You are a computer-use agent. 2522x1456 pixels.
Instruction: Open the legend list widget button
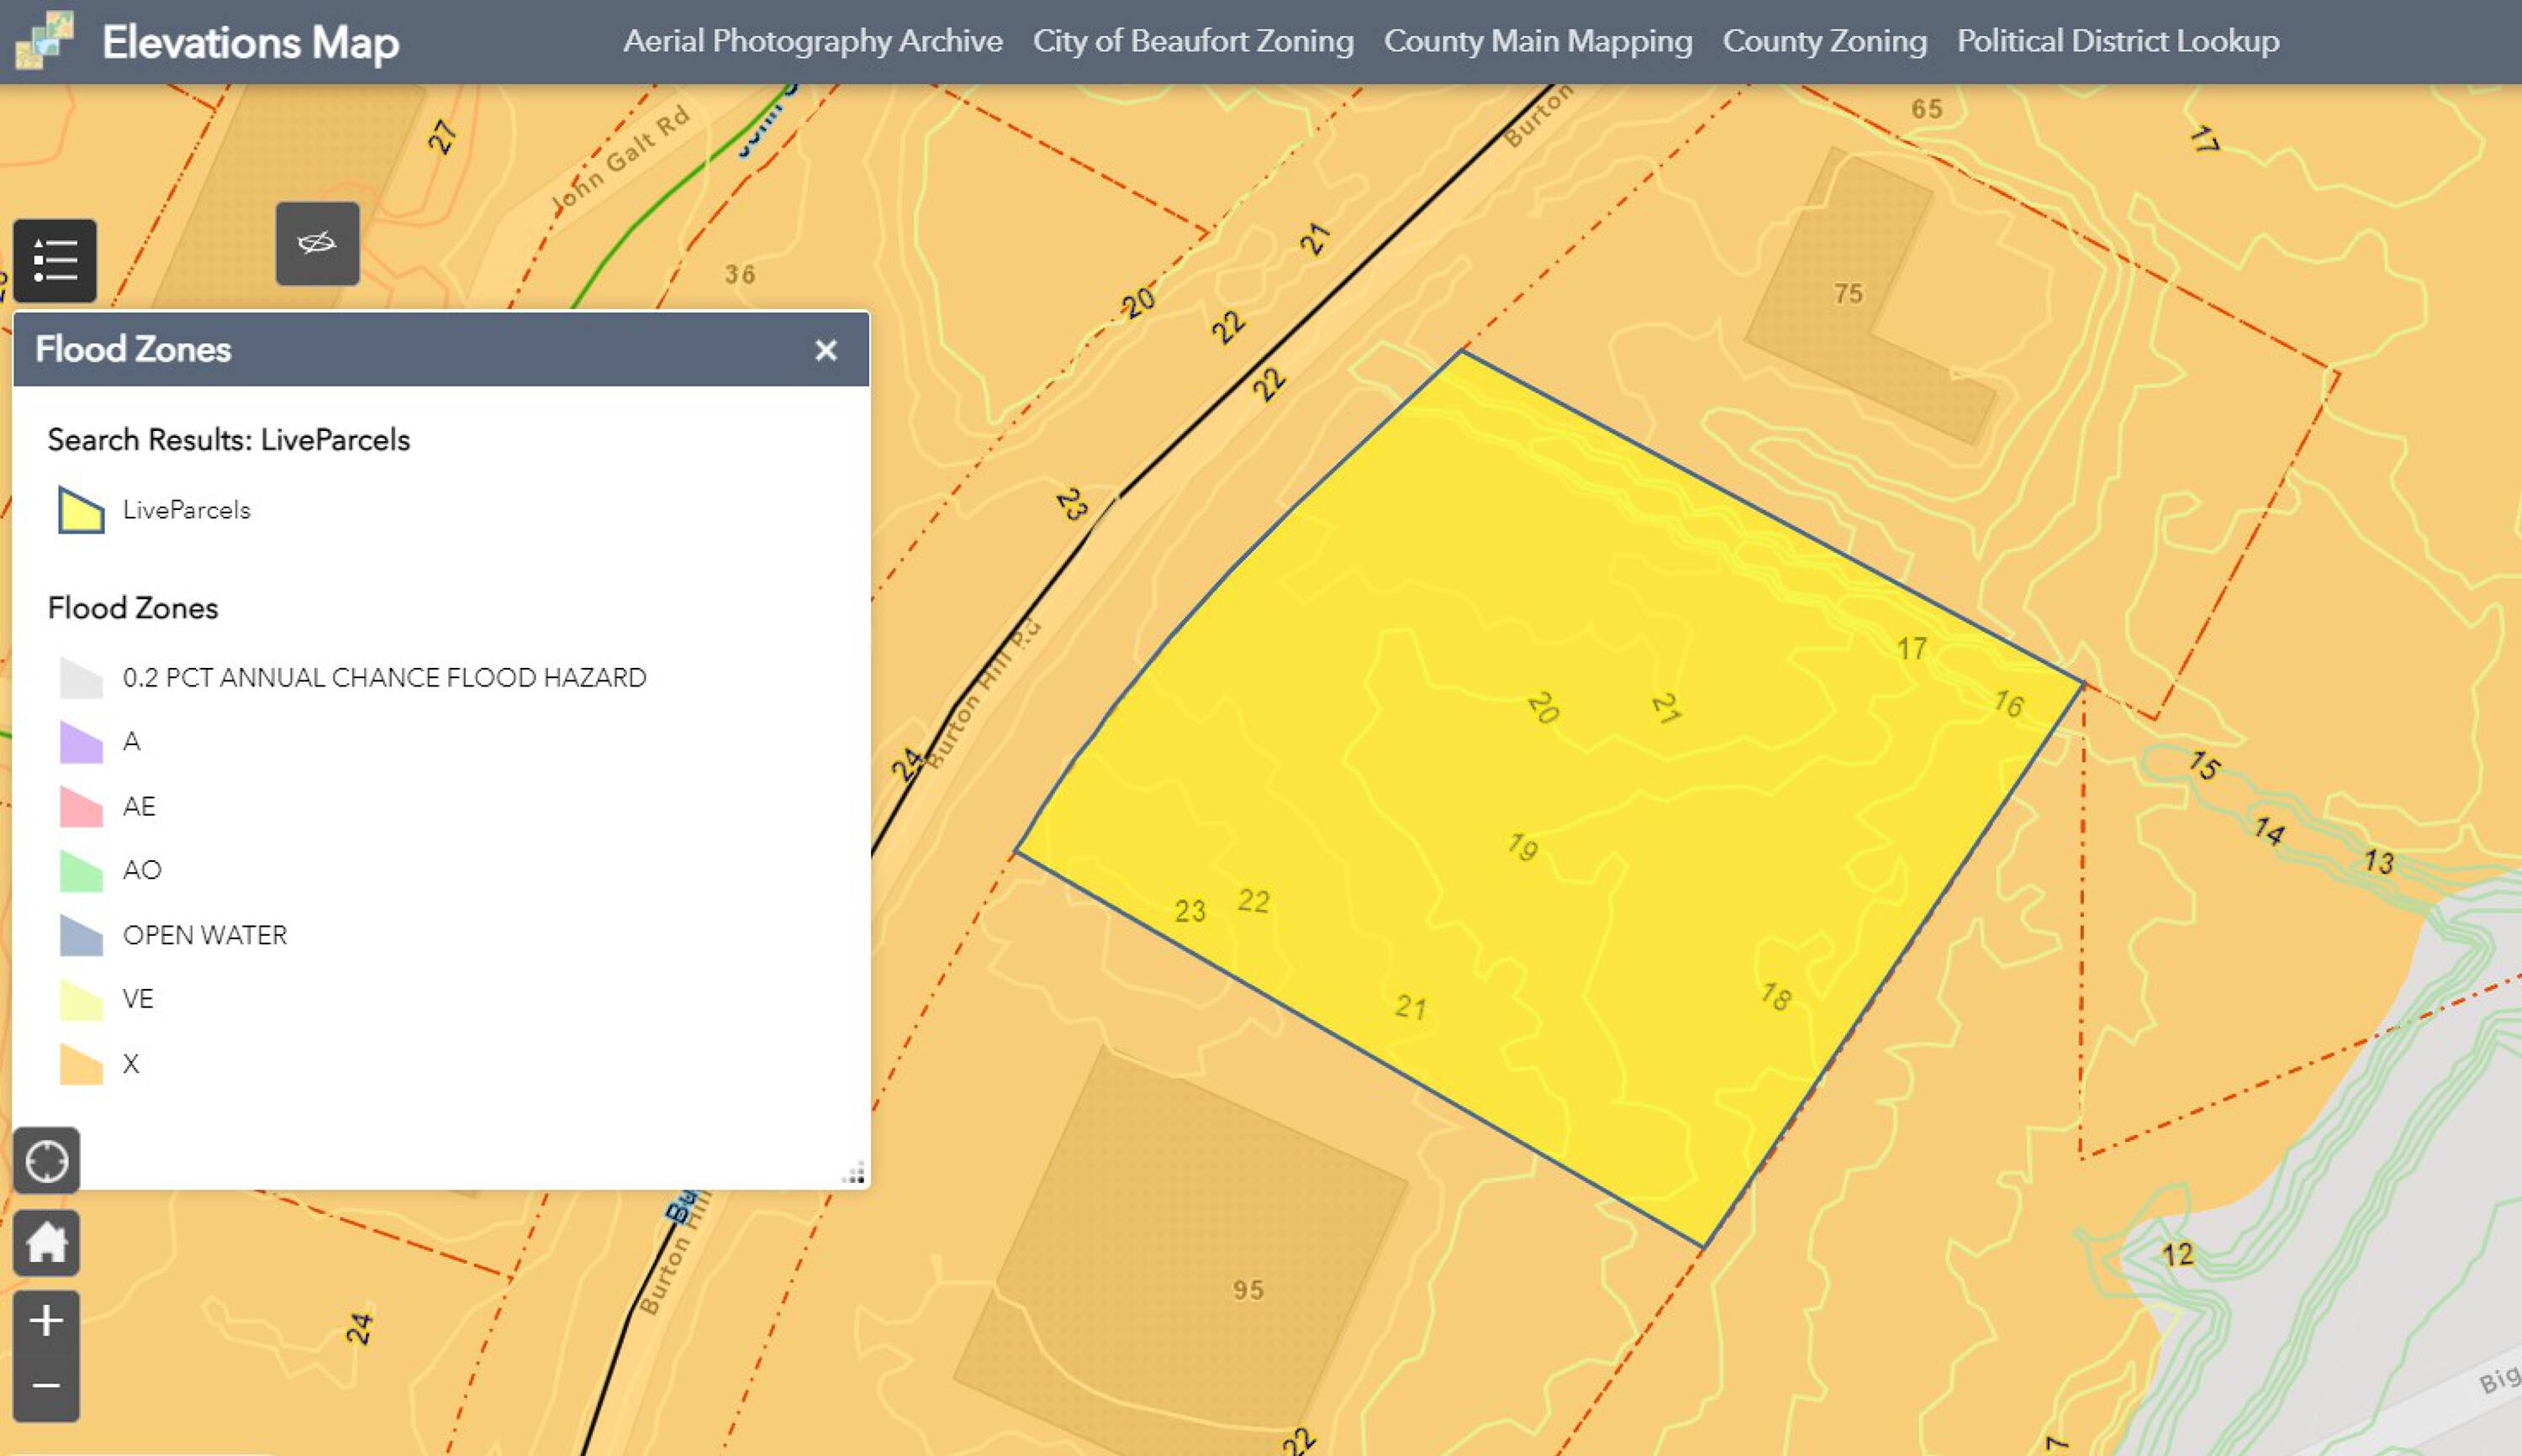55,261
